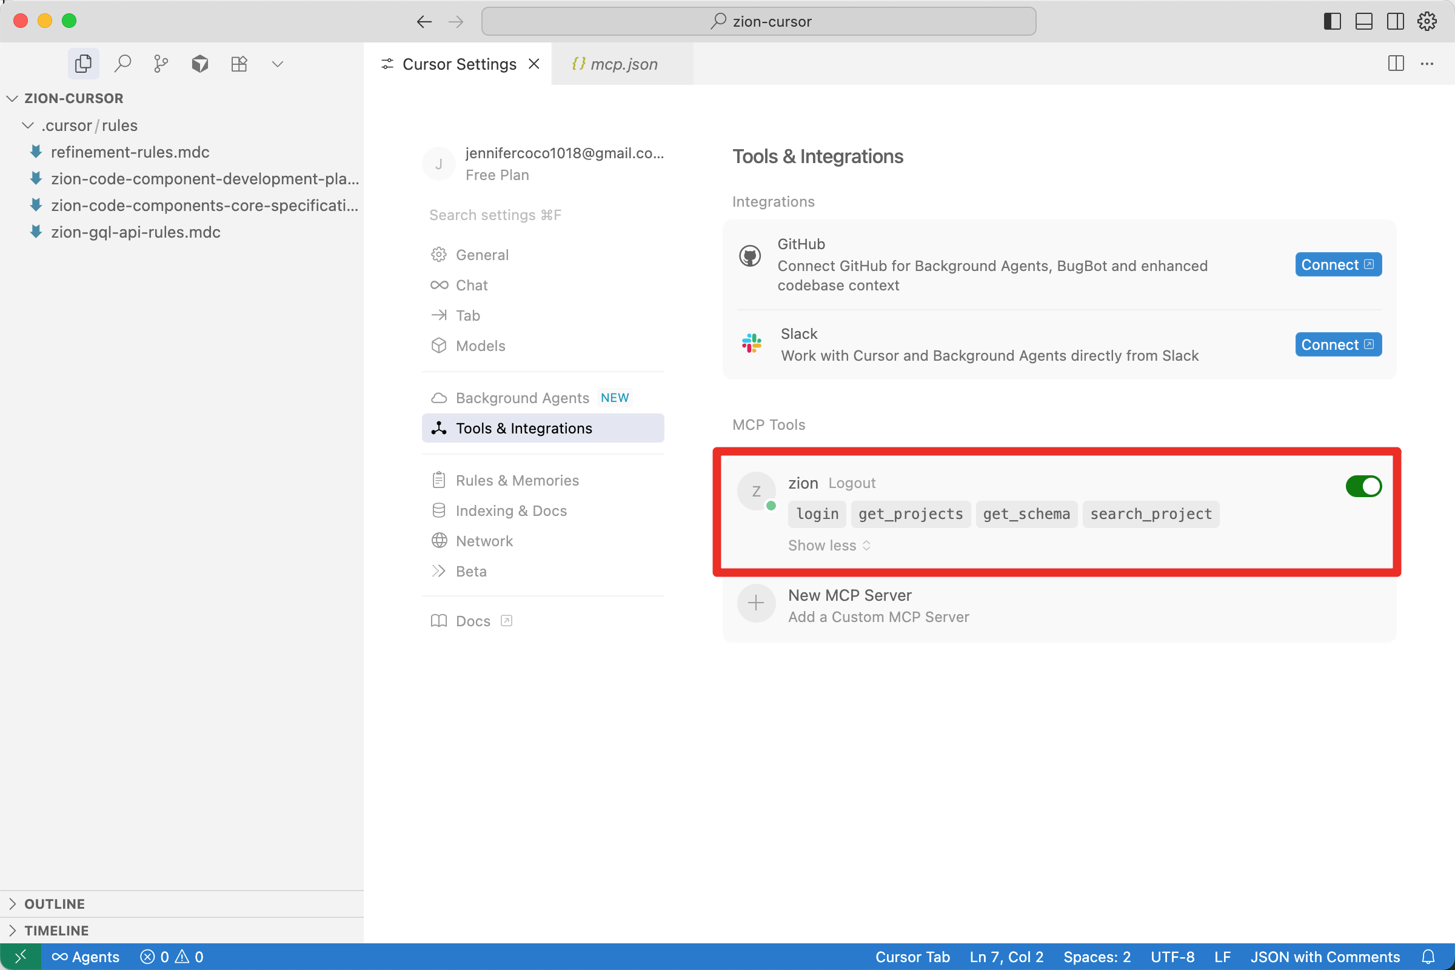The height and width of the screenshot is (970, 1455).
Task: Open the Indexing & Docs section
Action: tap(543, 510)
